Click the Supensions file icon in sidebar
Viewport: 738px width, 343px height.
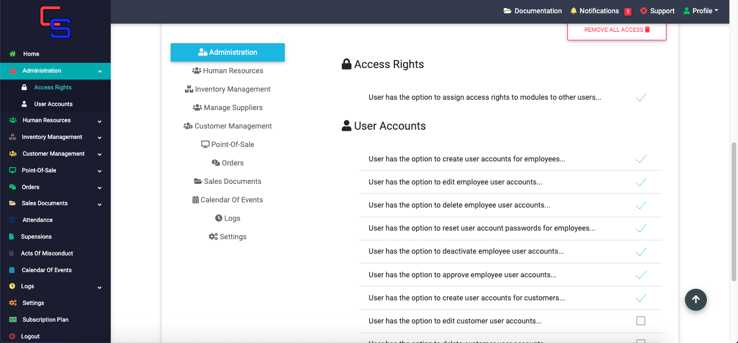point(12,237)
